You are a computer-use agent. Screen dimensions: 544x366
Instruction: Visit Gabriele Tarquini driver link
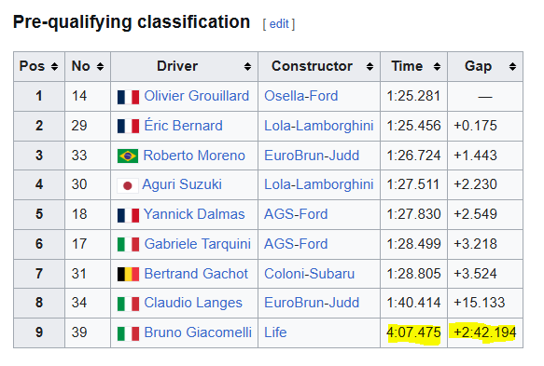(198, 244)
